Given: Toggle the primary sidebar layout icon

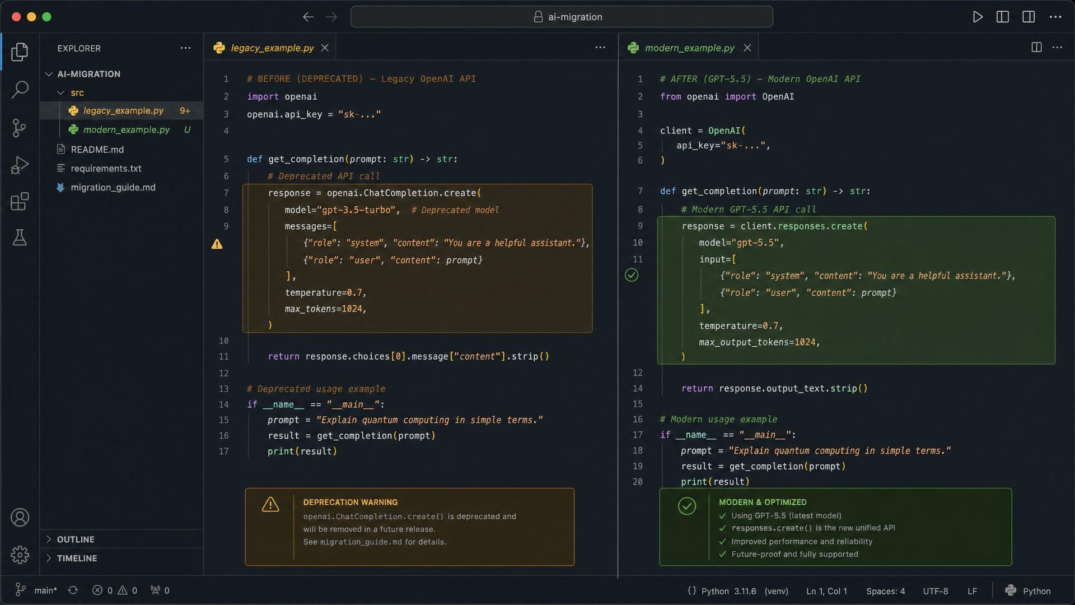Looking at the screenshot, I should (1003, 17).
